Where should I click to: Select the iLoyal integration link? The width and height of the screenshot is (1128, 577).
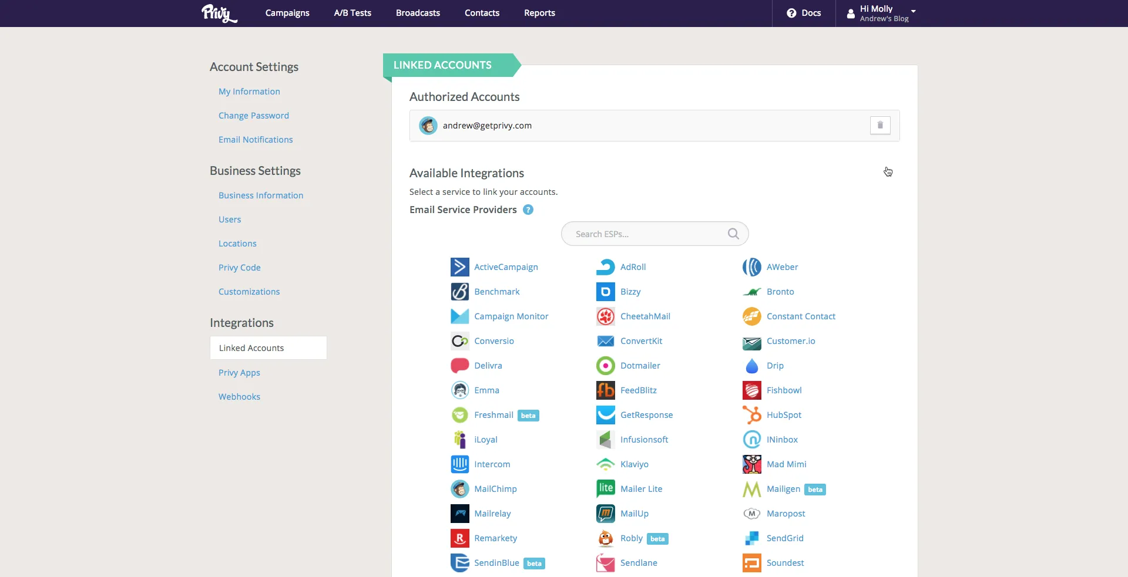(x=485, y=440)
